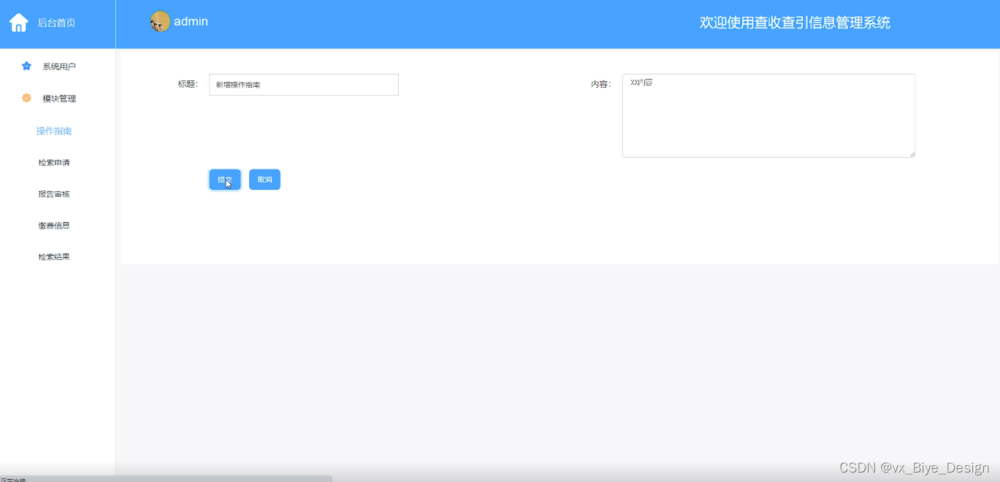The image size is (1000, 482).
Task: Select 操作指南 in the sidebar
Action: tap(54, 131)
